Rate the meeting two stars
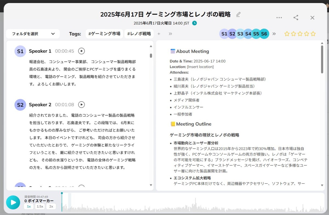This screenshot has height=215, width=329. tap(293, 34)
